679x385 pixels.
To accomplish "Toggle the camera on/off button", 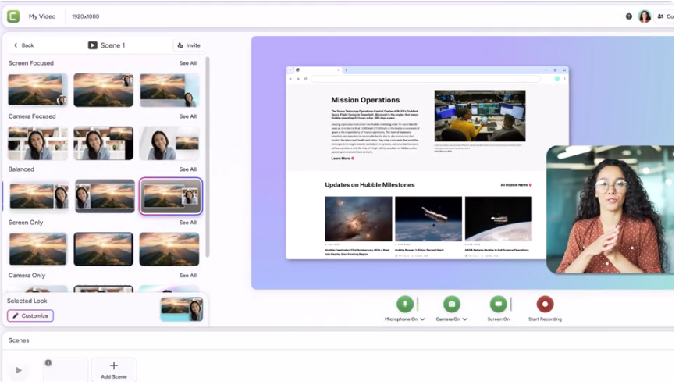I will click(x=452, y=305).
